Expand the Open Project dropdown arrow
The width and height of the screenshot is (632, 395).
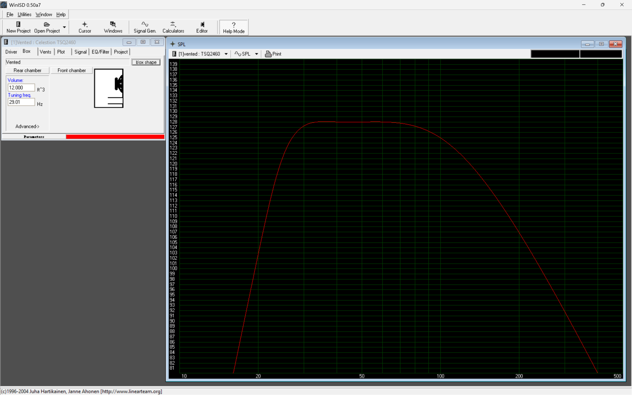pyautogui.click(x=64, y=27)
